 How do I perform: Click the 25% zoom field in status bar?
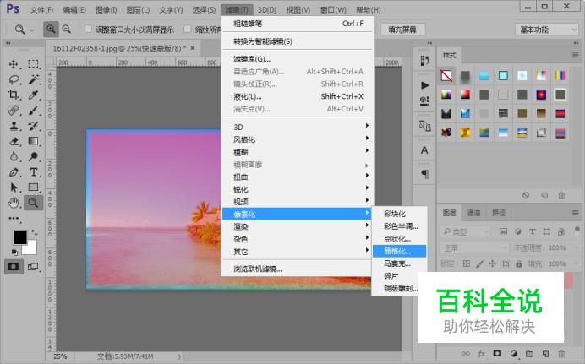click(x=60, y=356)
